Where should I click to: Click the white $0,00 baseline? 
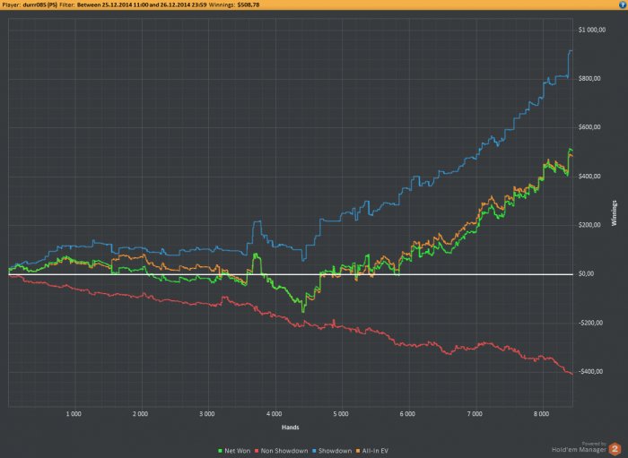pyautogui.click(x=291, y=274)
